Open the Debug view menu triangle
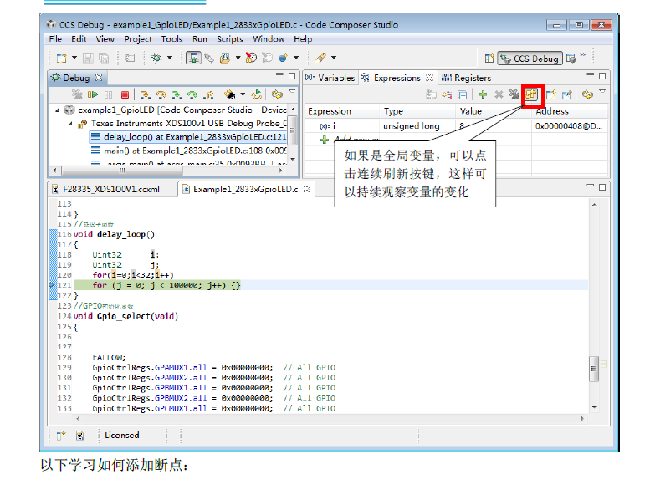 pyautogui.click(x=292, y=91)
